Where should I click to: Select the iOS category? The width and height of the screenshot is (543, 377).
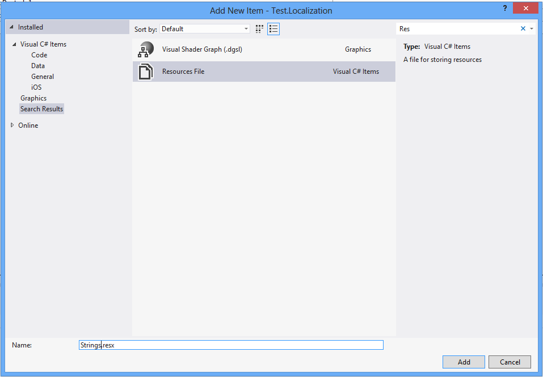[36, 87]
